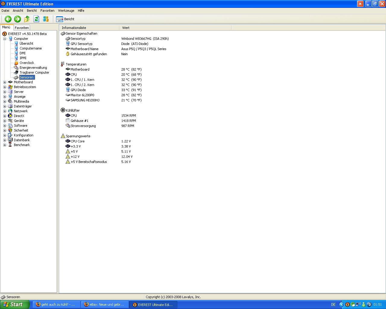
Task: Click the Stromversorgung fan row icon
Action: (x=68, y=126)
